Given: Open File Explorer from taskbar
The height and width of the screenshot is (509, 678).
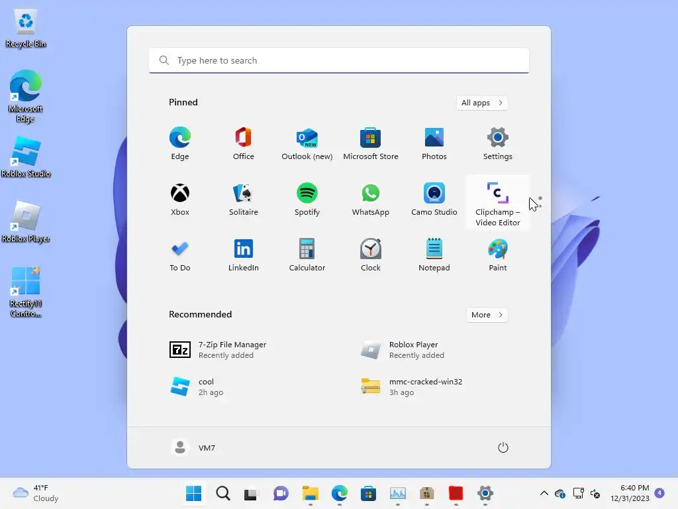Looking at the screenshot, I should 310,493.
